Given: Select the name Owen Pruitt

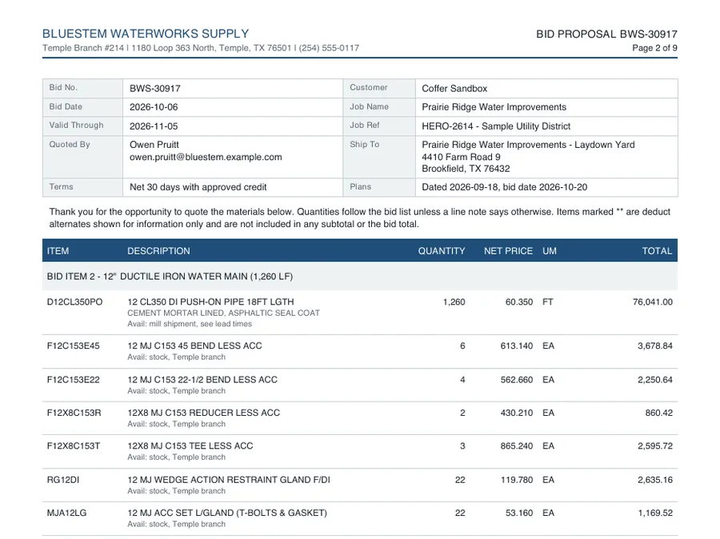Looking at the screenshot, I should (x=154, y=145).
